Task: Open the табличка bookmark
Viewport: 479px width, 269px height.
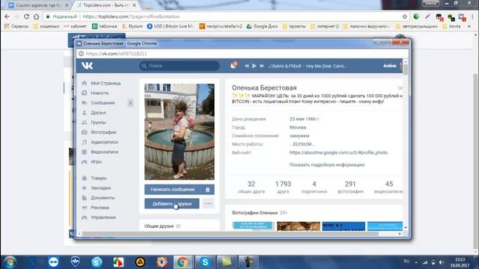Action: click(105, 26)
